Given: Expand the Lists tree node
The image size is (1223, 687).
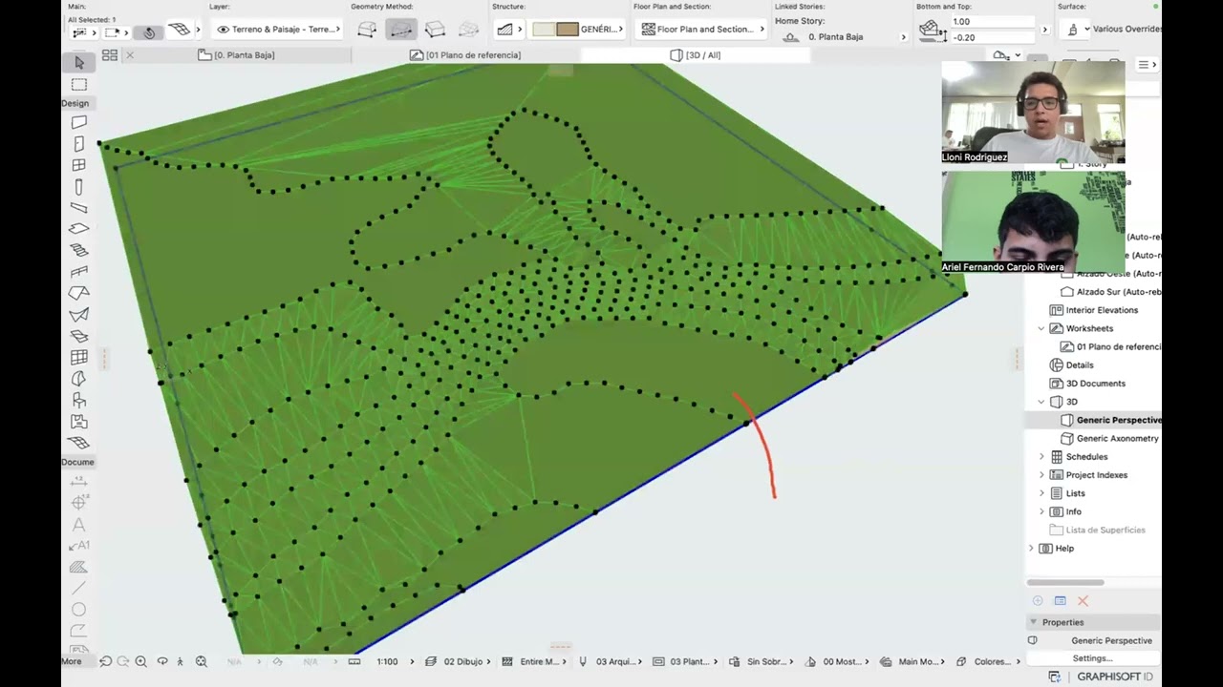Looking at the screenshot, I should pos(1041,493).
